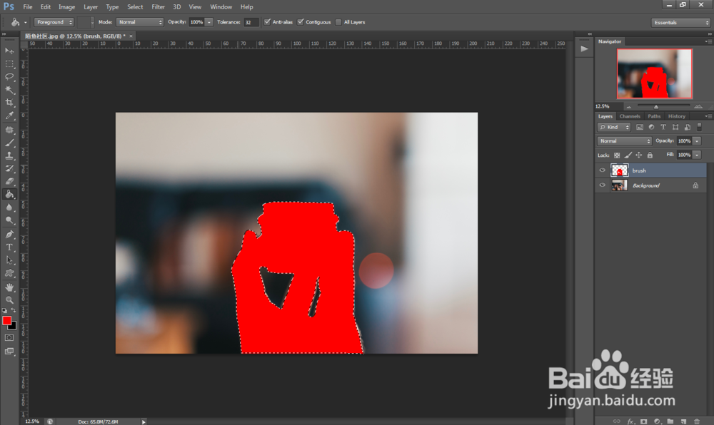Open the Select menu
Screen dimensions: 714x425
click(x=135, y=7)
